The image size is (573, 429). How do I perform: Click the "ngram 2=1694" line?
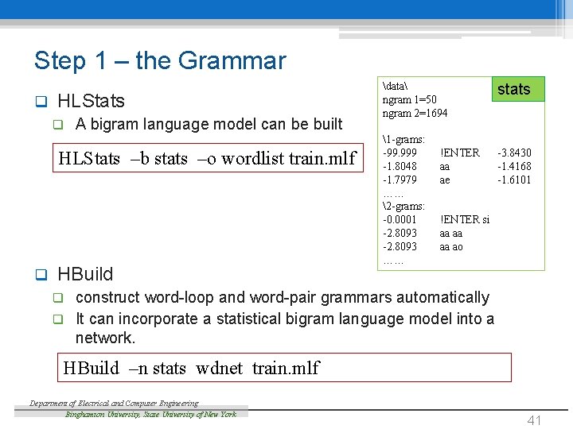[415, 113]
